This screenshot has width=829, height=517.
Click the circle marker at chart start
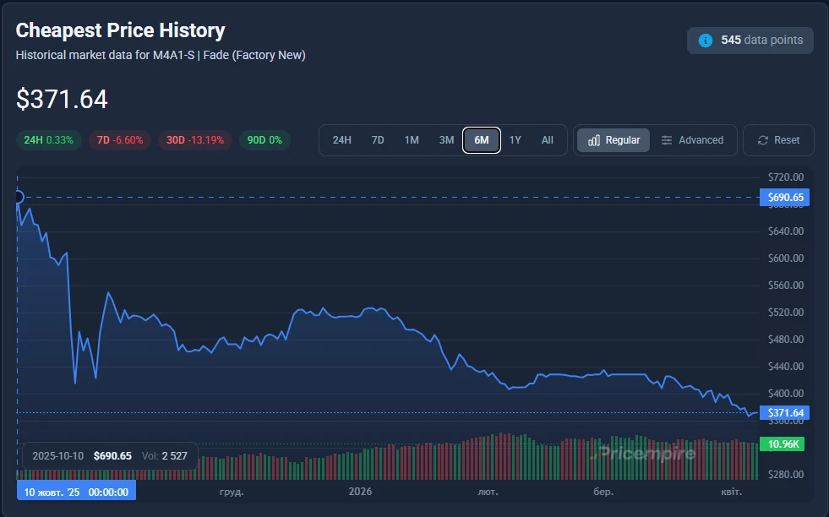[x=18, y=198]
